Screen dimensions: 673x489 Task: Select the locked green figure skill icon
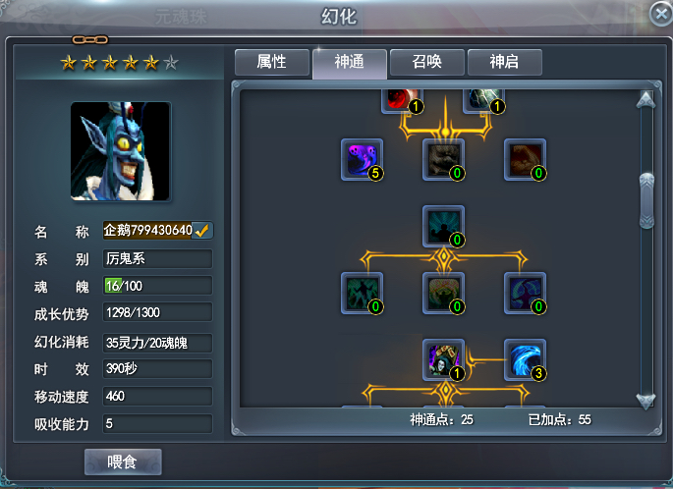(x=362, y=294)
